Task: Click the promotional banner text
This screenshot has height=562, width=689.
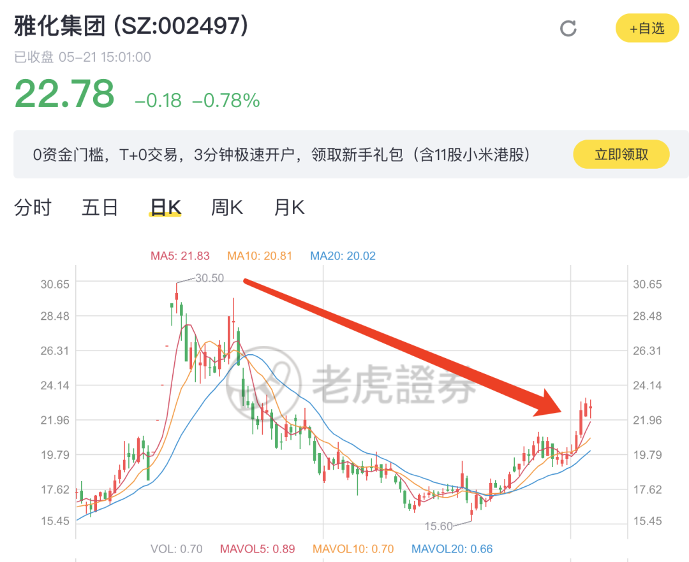Action: click(x=282, y=154)
